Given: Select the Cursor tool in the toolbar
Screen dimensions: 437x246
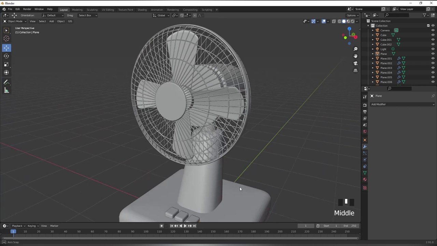Looking at the screenshot, I should point(6,39).
